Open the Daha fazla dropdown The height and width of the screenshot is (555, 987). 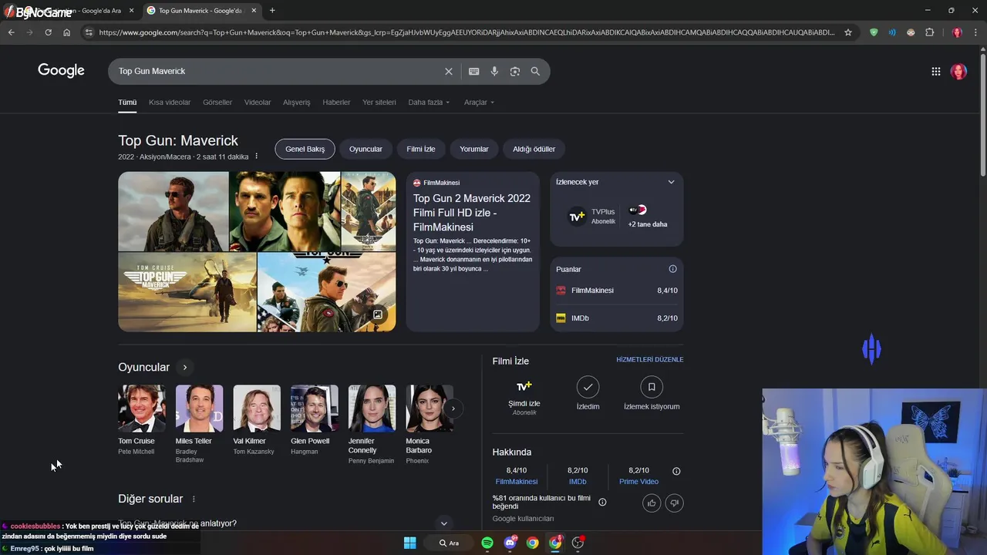429,102
